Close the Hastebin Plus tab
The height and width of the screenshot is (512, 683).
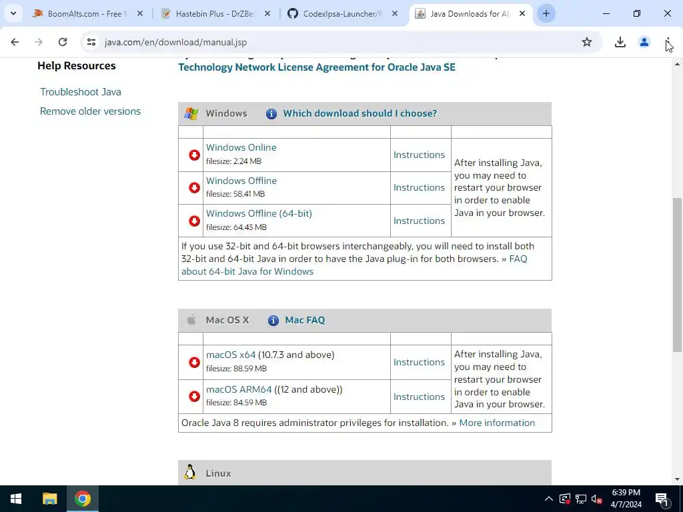point(267,13)
